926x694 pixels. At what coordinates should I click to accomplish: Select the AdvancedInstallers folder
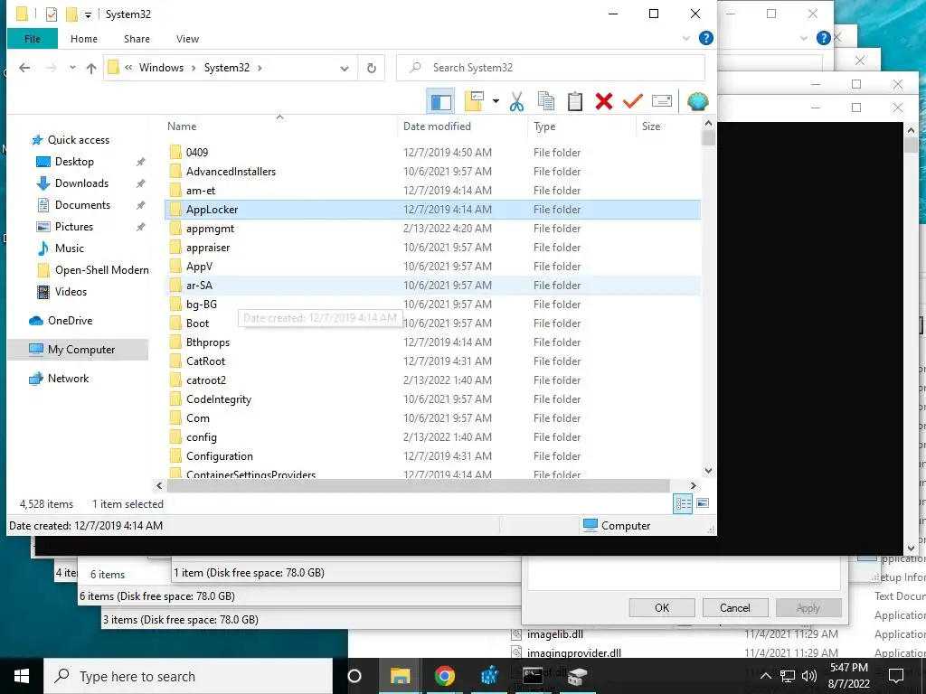coord(432,172)
